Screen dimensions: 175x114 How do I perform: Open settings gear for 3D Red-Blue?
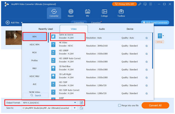pyautogui.click(x=146, y=70)
